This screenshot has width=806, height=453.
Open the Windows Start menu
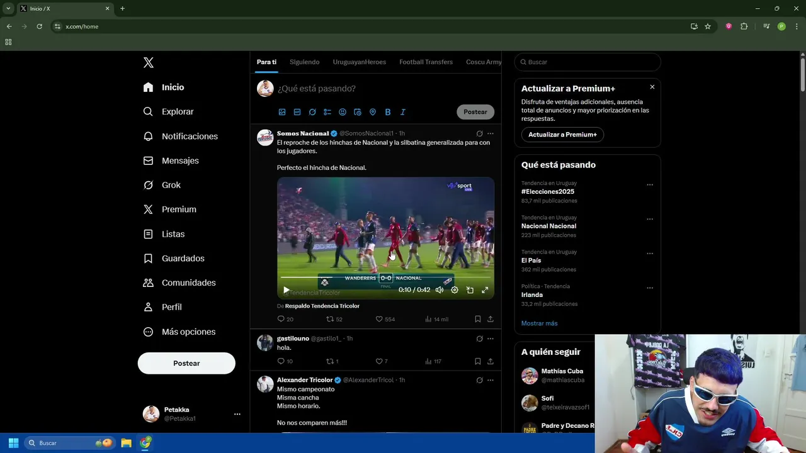[13, 443]
